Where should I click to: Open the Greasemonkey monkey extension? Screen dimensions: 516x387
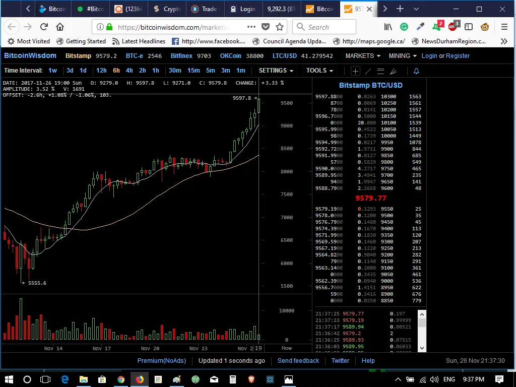click(485, 27)
